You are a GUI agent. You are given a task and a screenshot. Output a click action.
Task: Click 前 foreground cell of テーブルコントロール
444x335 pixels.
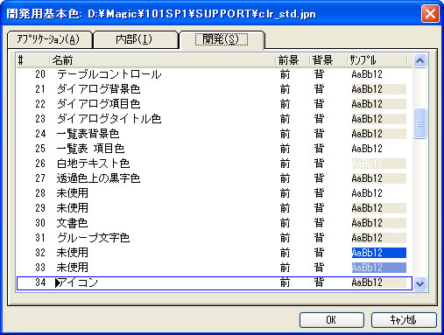[285, 74]
